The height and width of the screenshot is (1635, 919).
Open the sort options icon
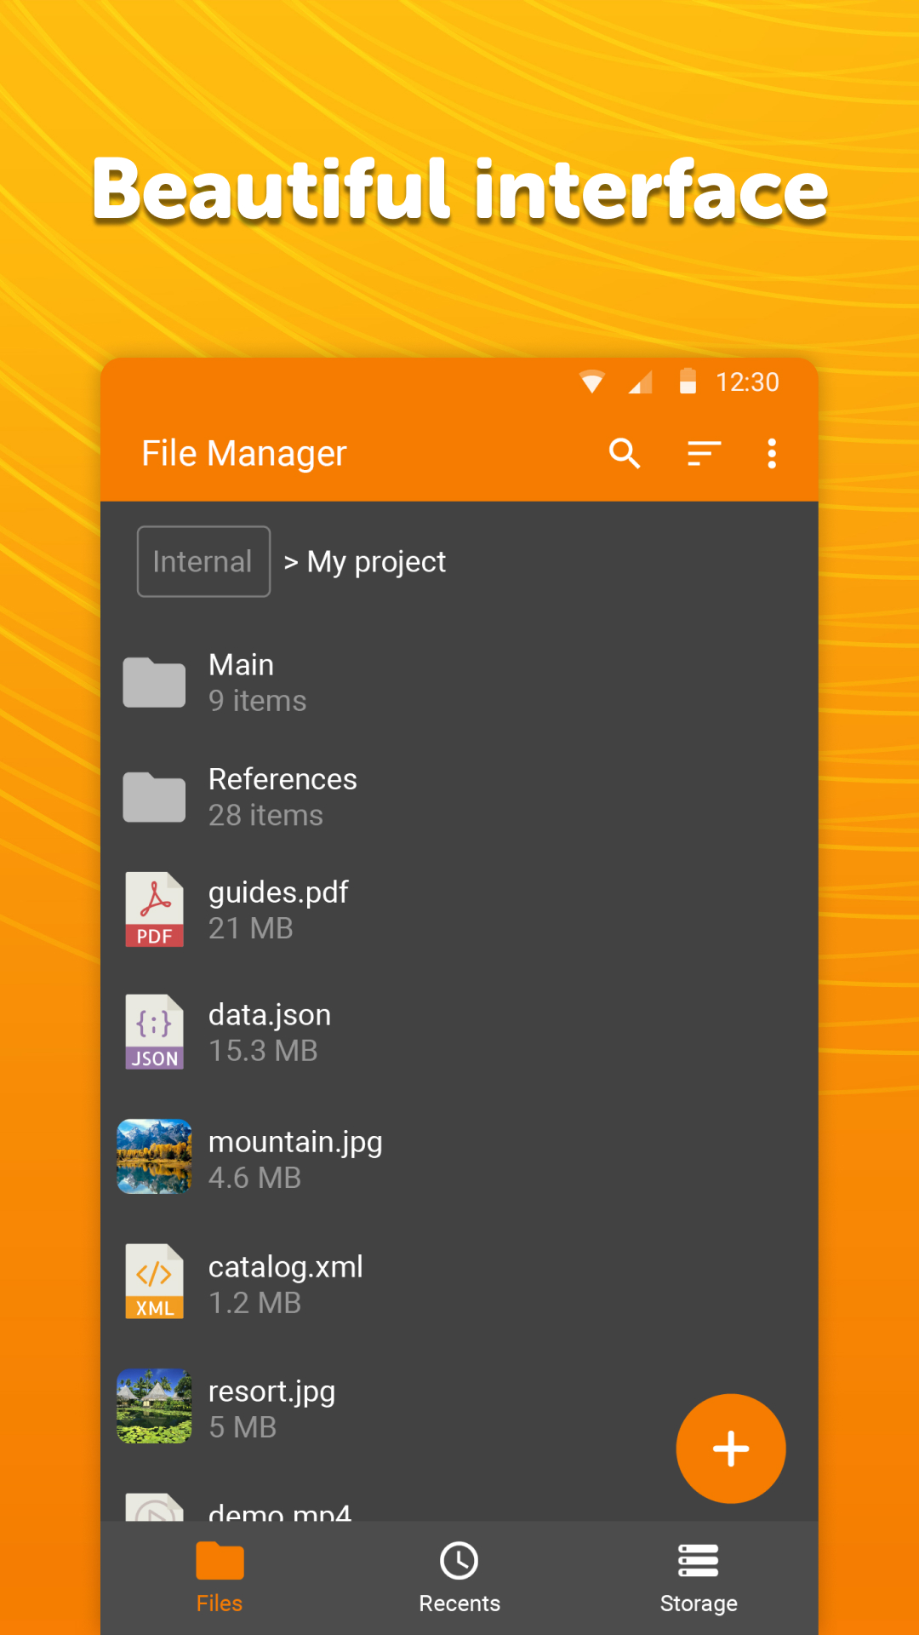[704, 454]
